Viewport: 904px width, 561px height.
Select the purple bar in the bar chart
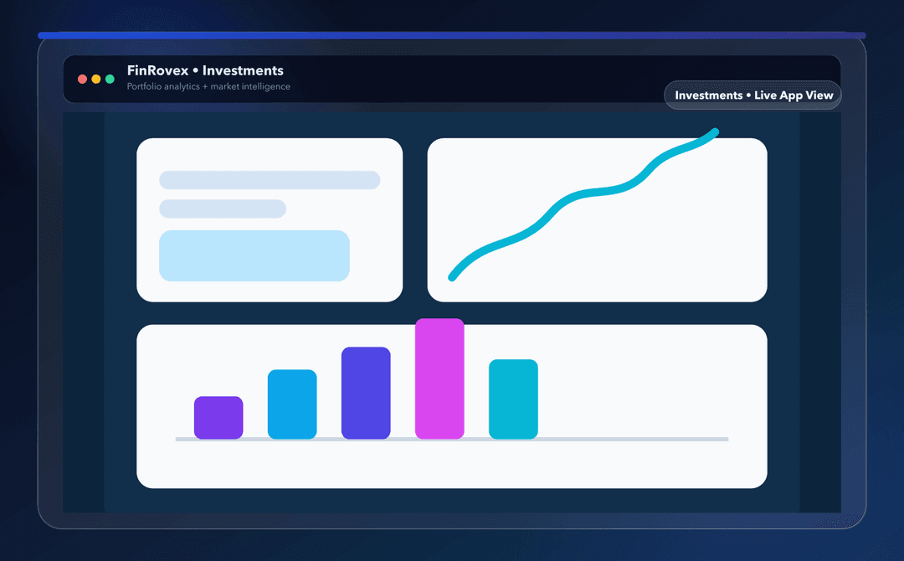(x=218, y=417)
